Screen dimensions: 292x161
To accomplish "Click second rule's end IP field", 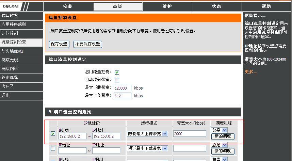I will [x=106, y=150].
